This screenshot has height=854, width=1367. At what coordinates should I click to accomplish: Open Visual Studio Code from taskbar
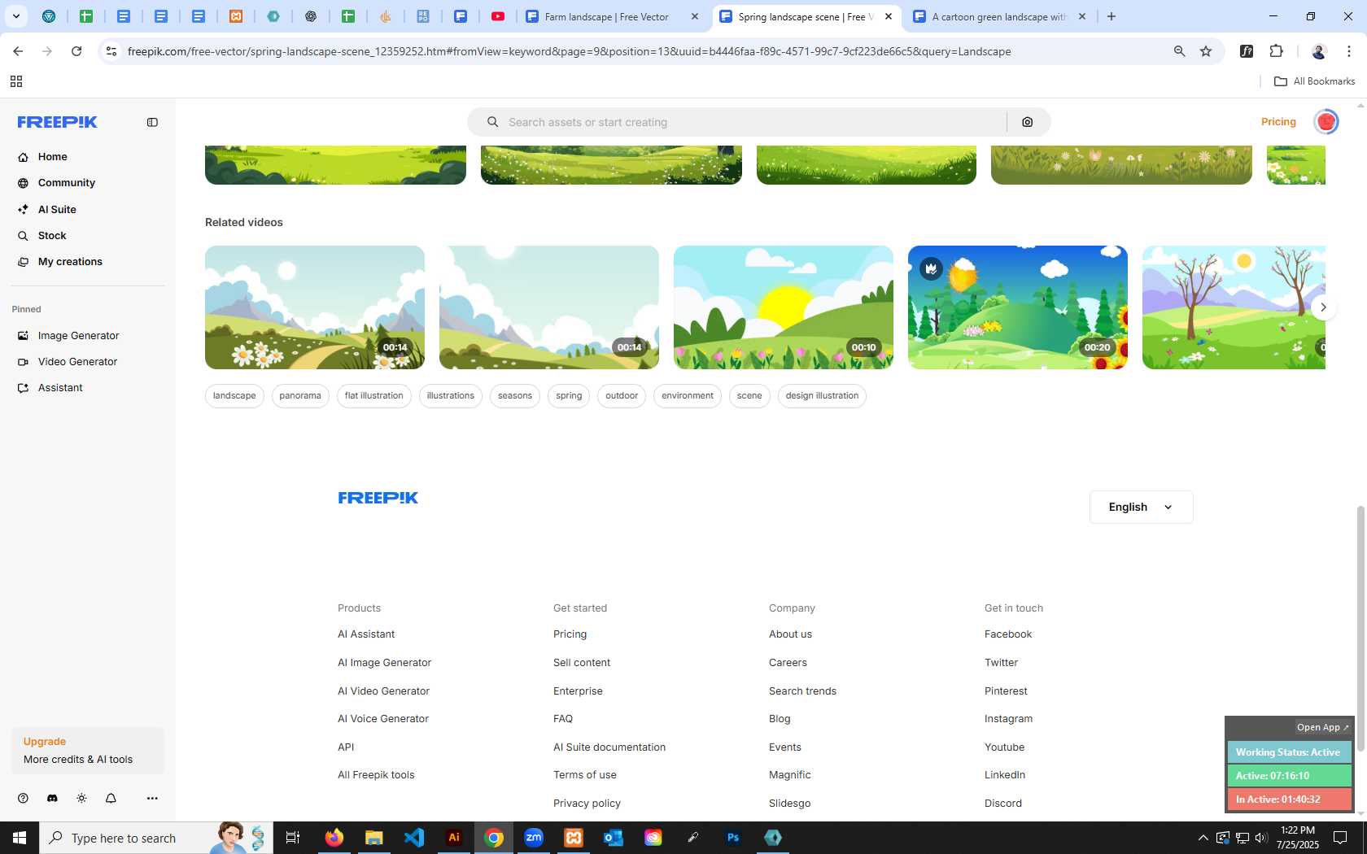click(414, 838)
